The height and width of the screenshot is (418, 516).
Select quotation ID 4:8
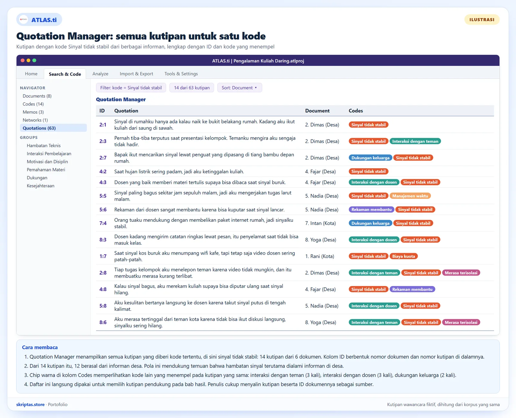click(103, 289)
